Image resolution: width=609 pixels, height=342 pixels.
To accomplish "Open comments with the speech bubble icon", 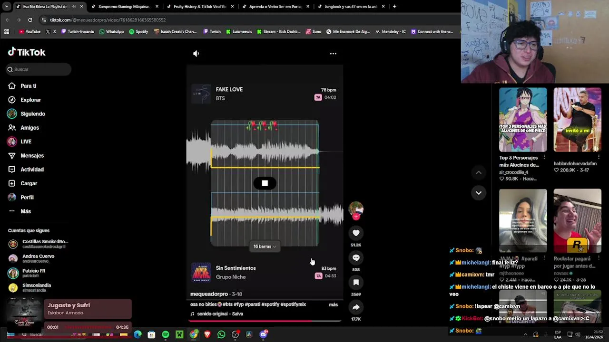I will pyautogui.click(x=356, y=257).
